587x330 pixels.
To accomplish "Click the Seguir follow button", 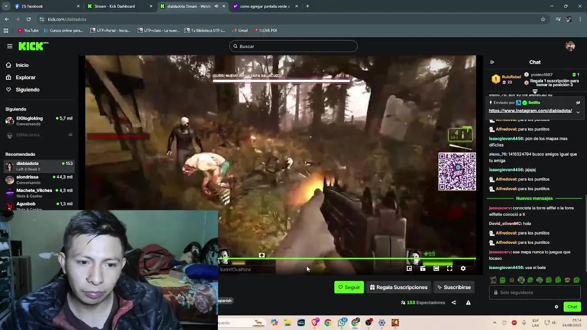I will pyautogui.click(x=349, y=287).
